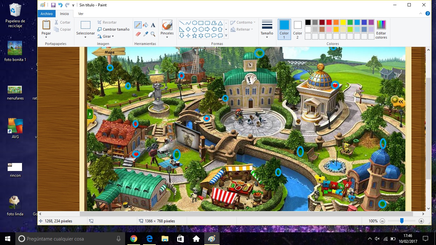The height and width of the screenshot is (245, 436).
Task: Expand the Seleccionar options arrow
Action: 86,37
